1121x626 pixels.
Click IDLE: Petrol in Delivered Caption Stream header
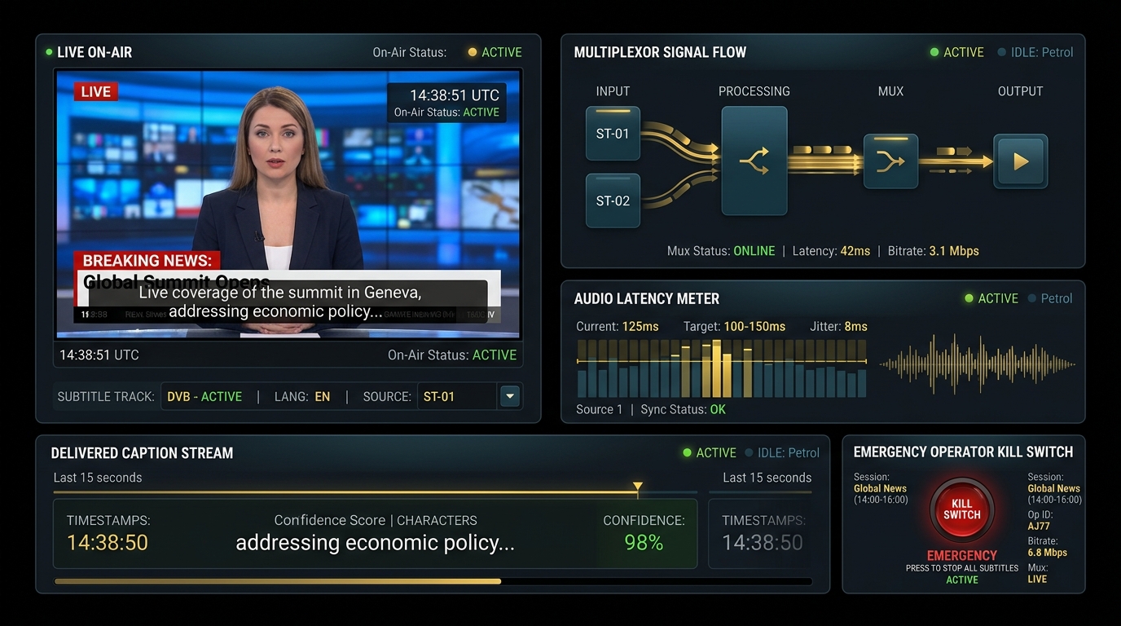tap(782, 452)
